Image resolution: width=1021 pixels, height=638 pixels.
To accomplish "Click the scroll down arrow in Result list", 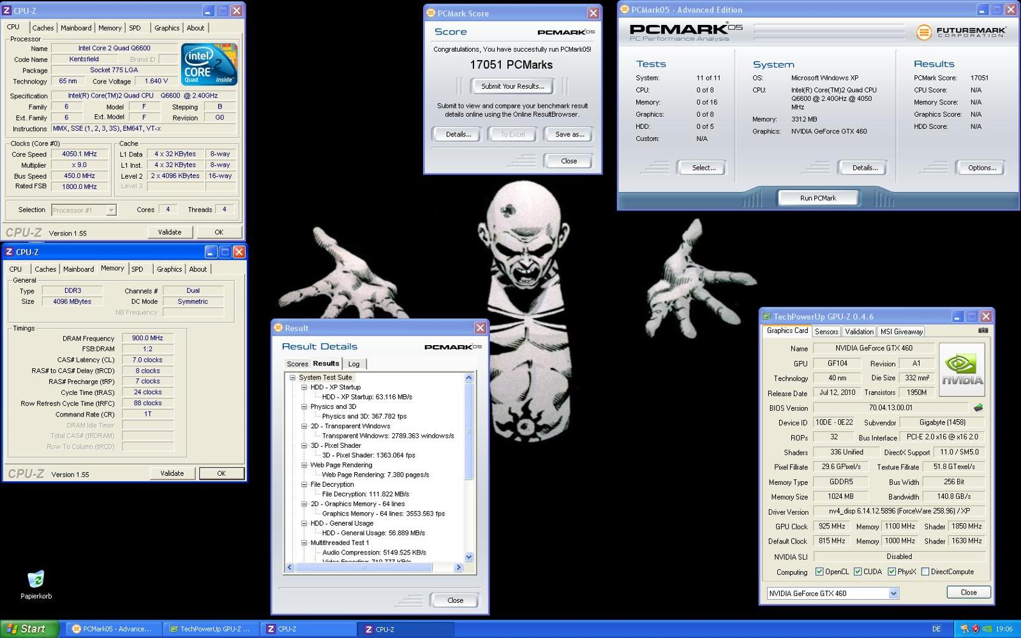I will (x=469, y=557).
